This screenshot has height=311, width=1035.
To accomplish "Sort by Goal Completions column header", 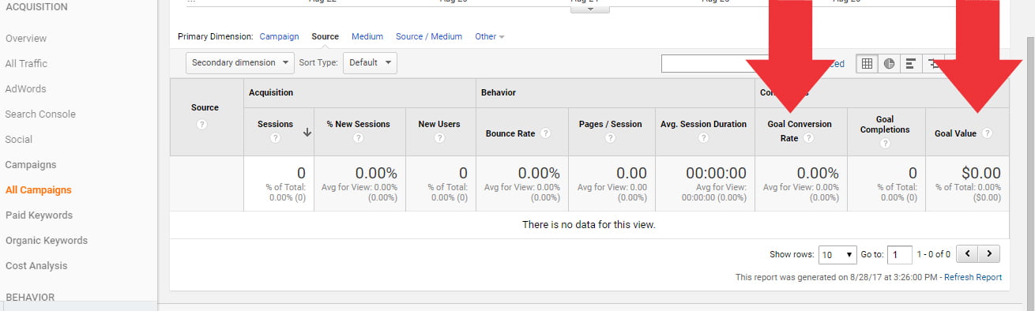I will 885,125.
